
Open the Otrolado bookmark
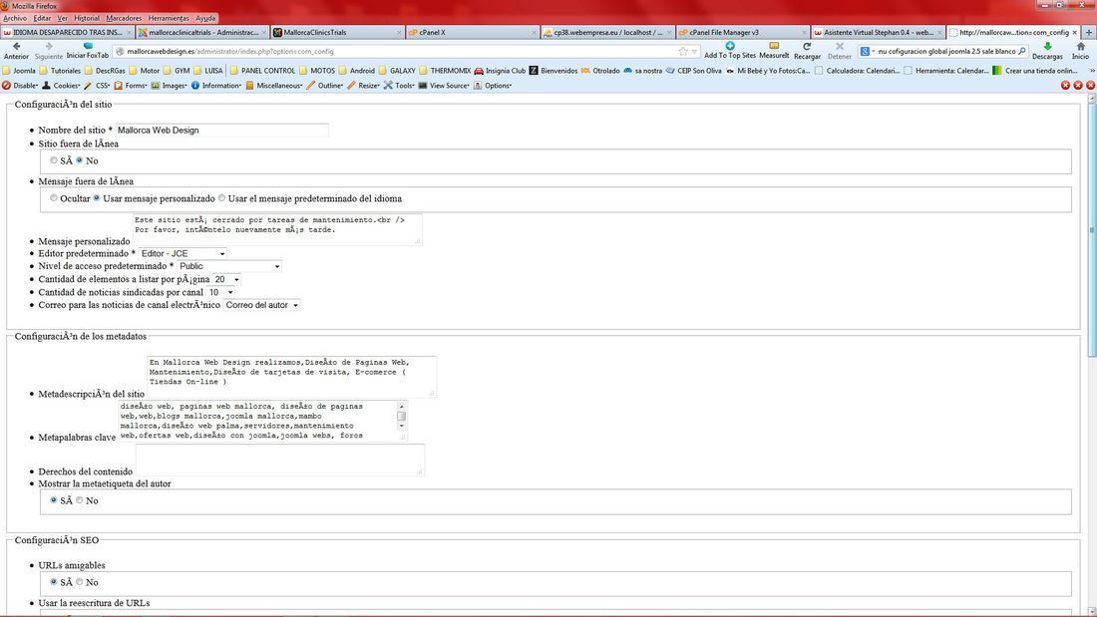pos(600,71)
